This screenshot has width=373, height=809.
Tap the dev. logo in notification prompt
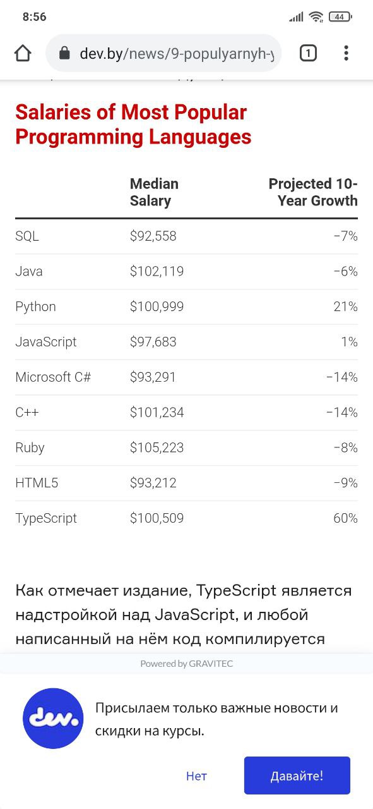53,719
